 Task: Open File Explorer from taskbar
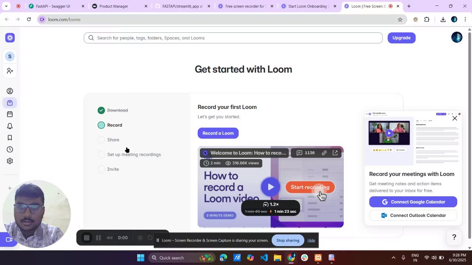[x=277, y=258]
